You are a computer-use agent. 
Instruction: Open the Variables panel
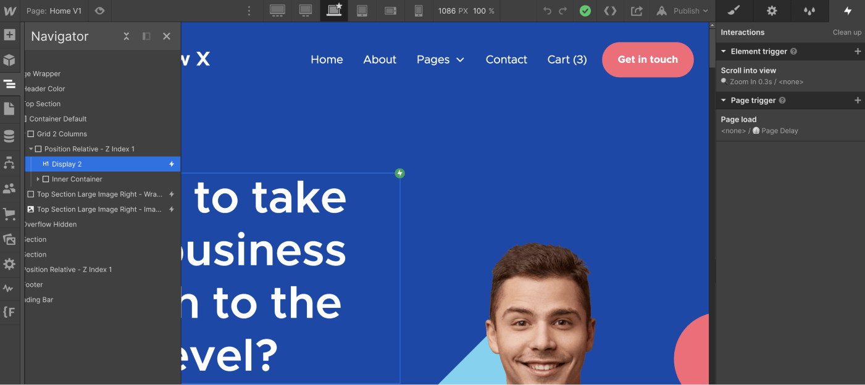10,312
